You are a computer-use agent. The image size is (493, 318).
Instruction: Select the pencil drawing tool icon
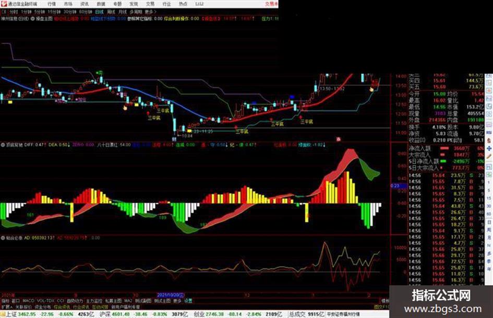click(489, 156)
